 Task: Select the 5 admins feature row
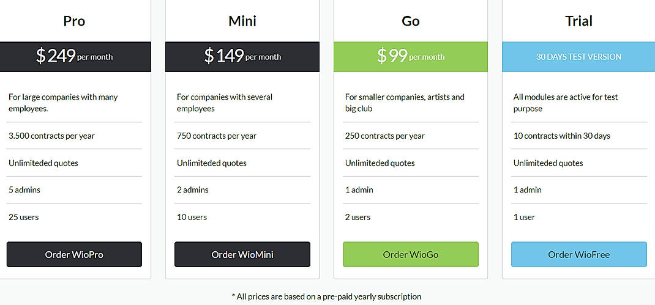click(x=24, y=190)
